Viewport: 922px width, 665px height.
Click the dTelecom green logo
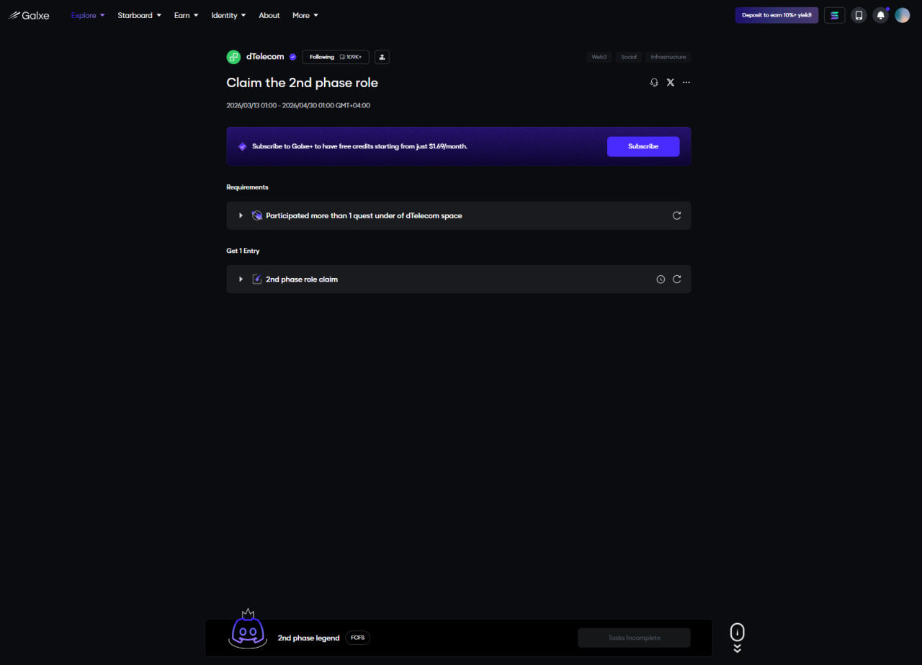[233, 57]
